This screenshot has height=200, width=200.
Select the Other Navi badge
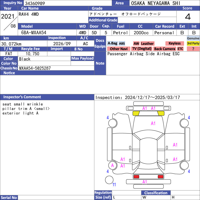click(x=118, y=49)
